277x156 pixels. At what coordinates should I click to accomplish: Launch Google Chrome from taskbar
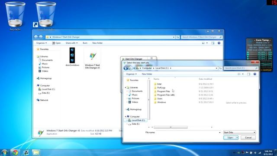pyautogui.click(x=15, y=153)
